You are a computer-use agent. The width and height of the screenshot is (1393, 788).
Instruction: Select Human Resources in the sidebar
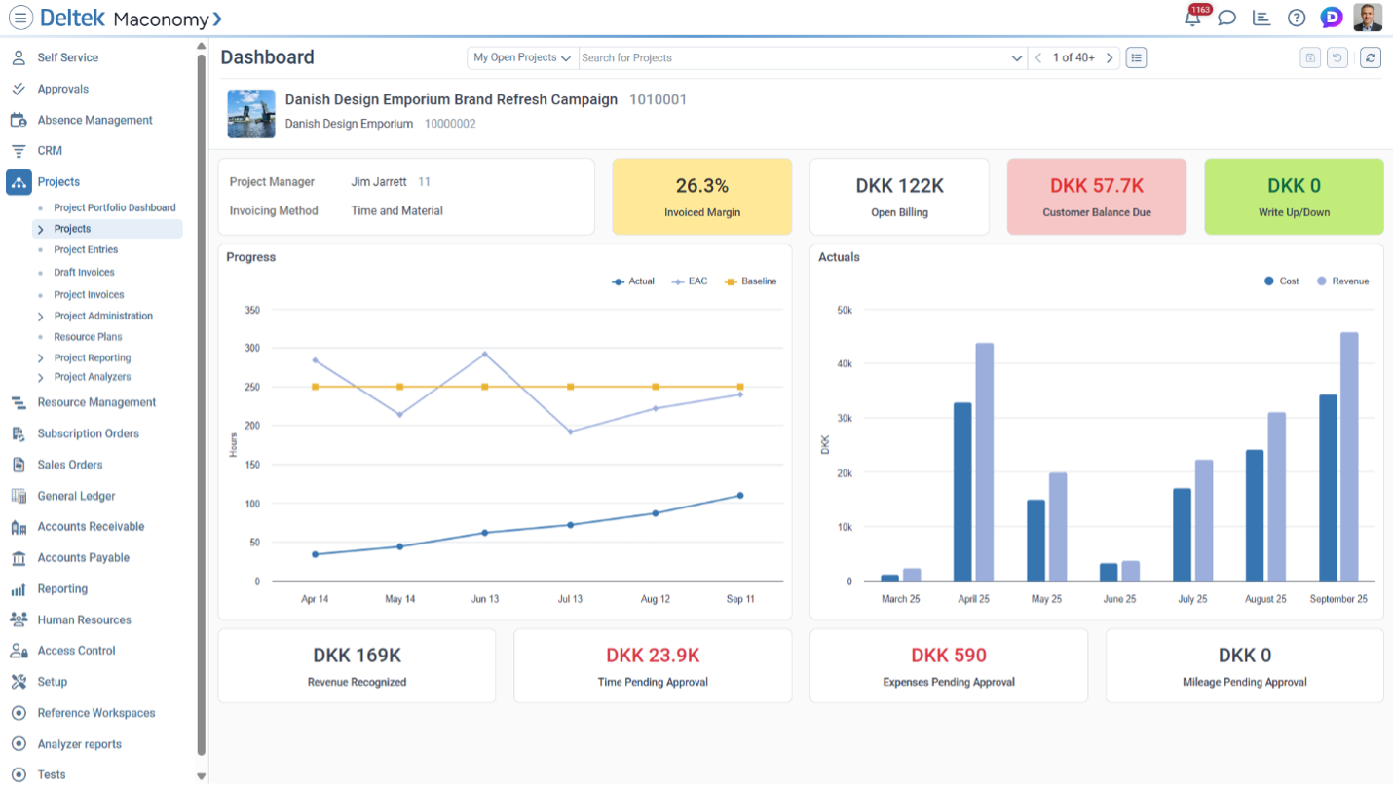click(x=84, y=620)
